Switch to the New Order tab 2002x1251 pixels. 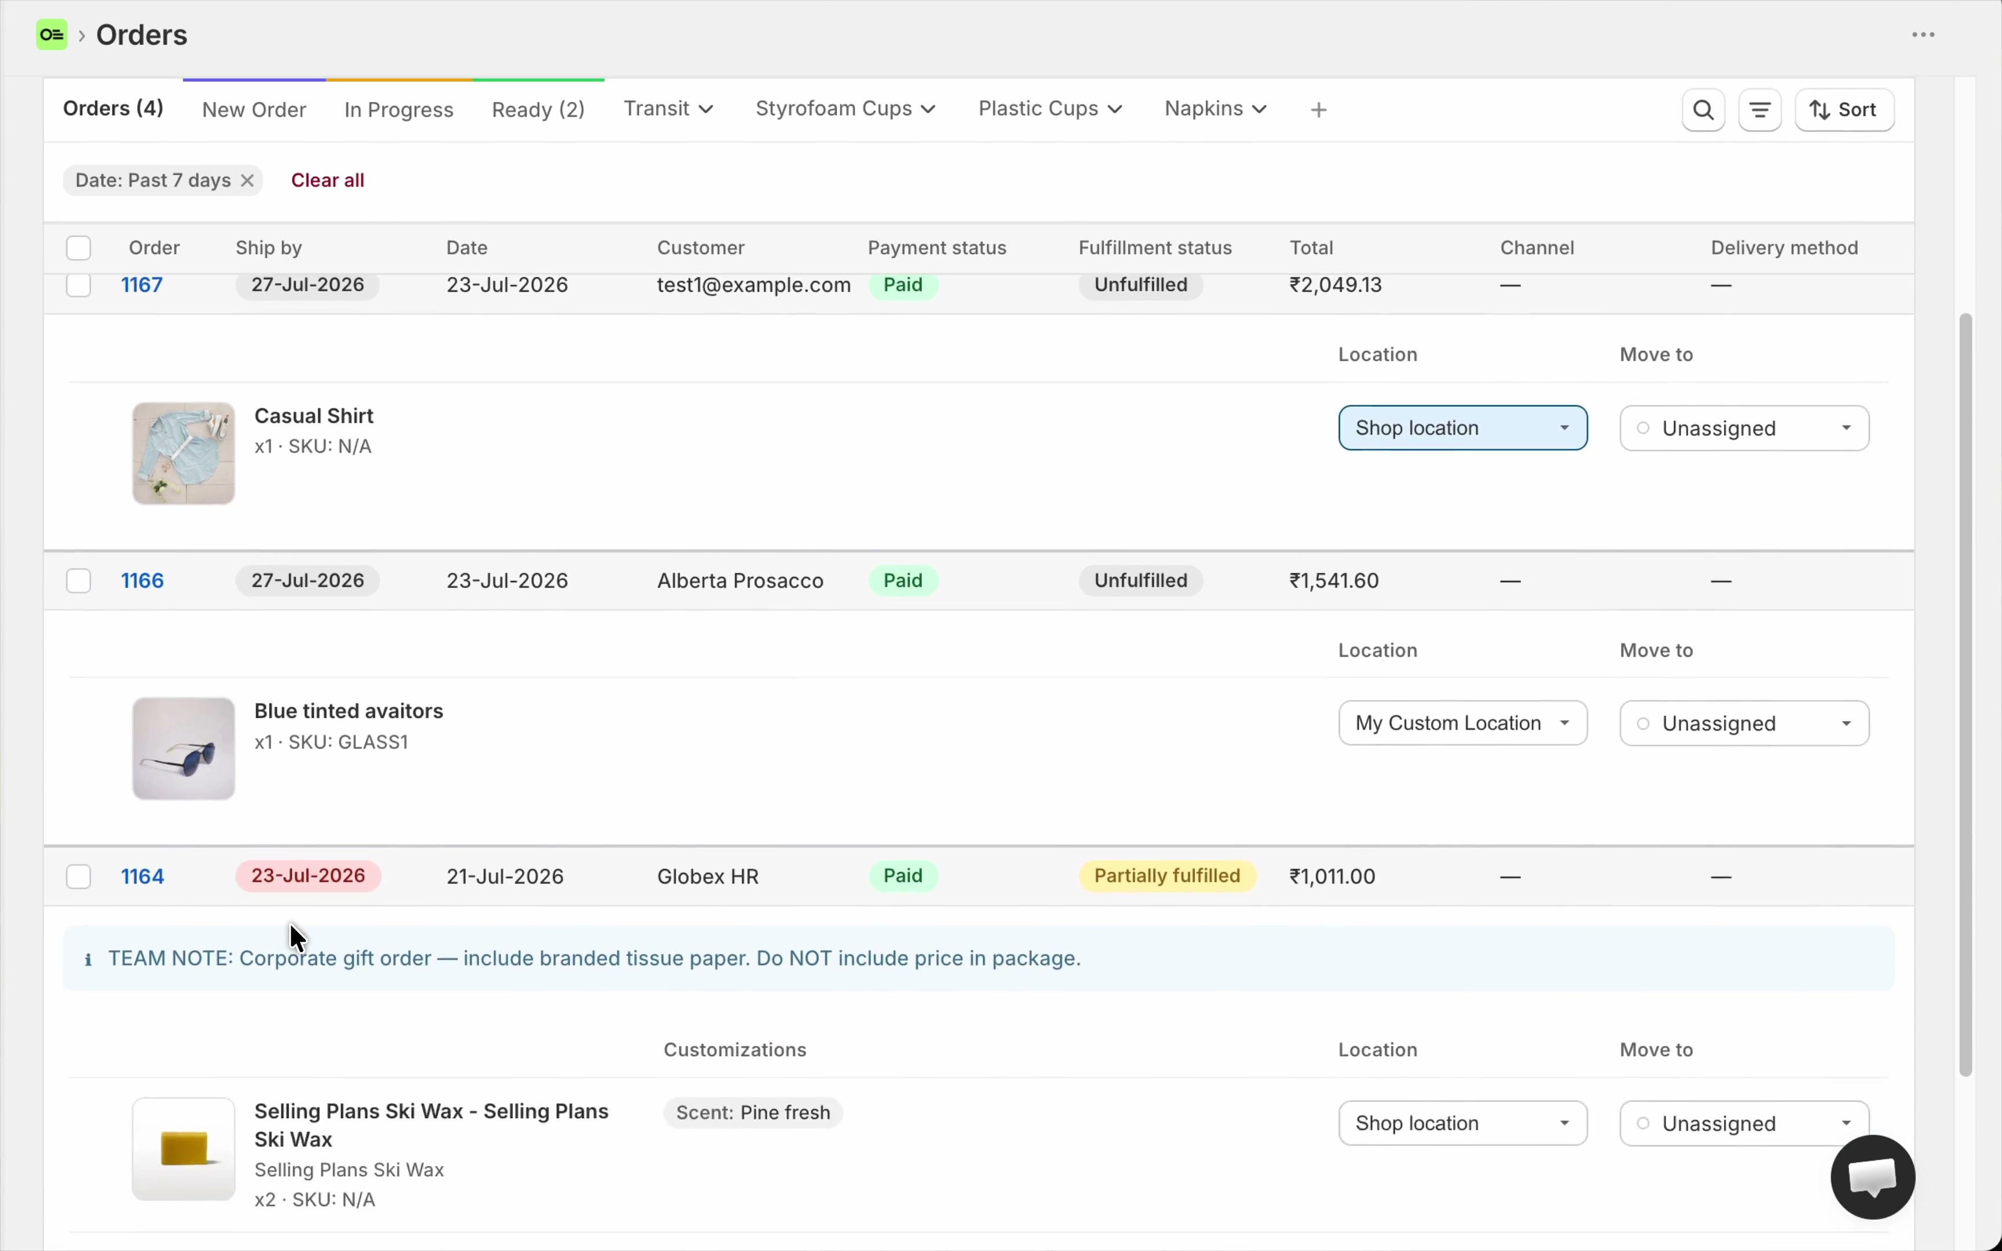[254, 110]
